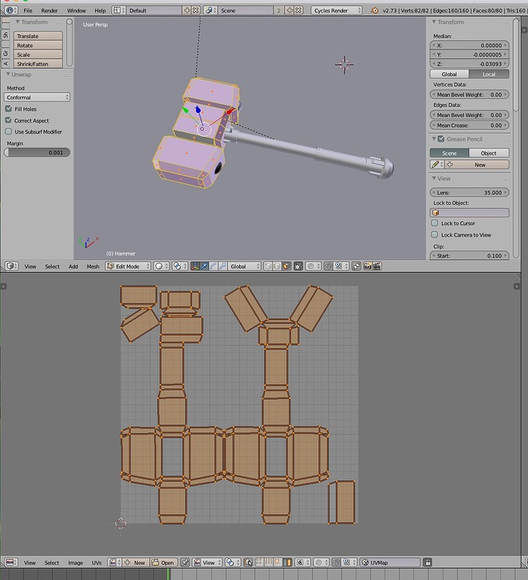Click Open image button in UV editor
Image resolution: width=528 pixels, height=580 pixels.
(x=163, y=563)
